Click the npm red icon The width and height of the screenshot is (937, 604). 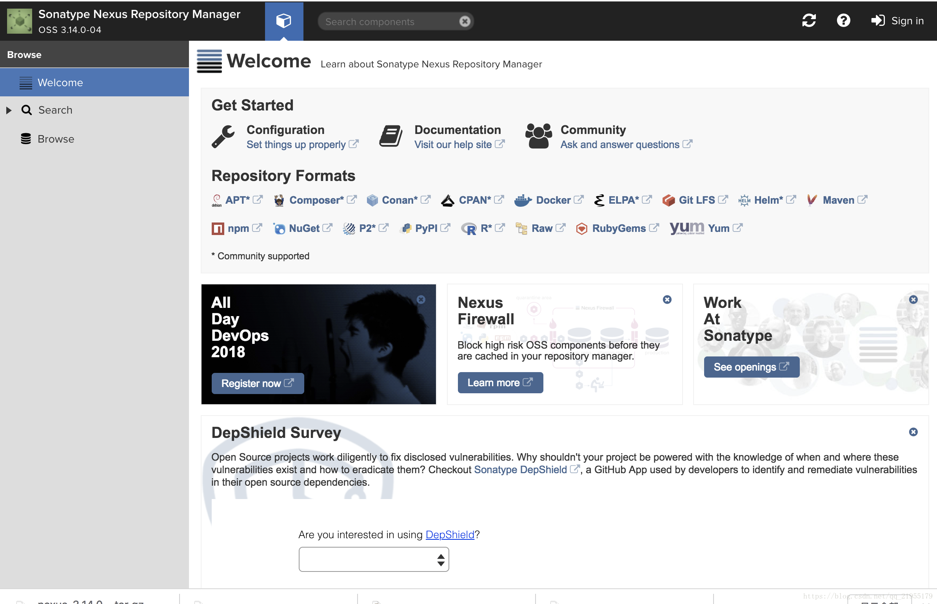point(218,229)
